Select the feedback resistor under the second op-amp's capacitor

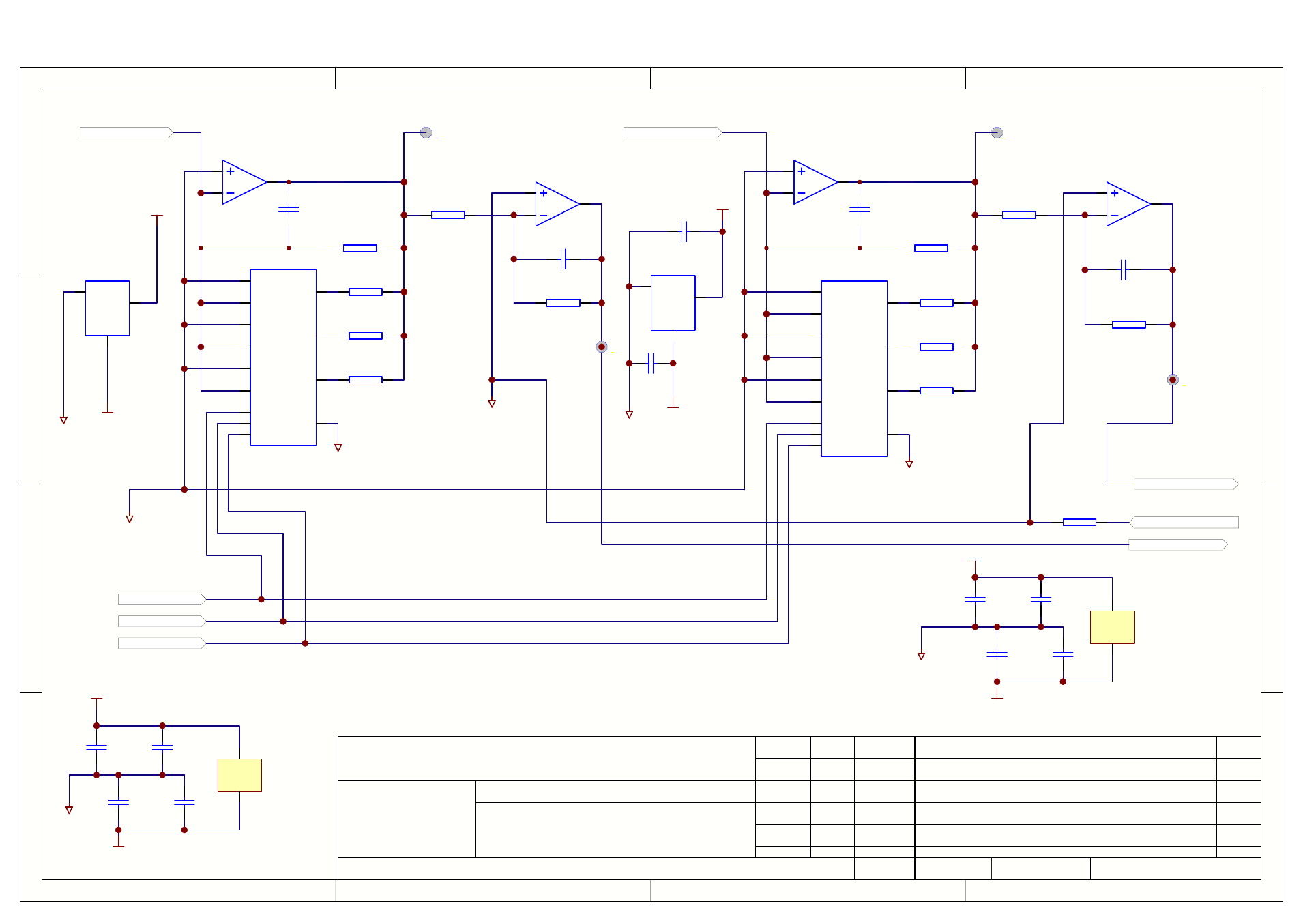[x=563, y=303]
